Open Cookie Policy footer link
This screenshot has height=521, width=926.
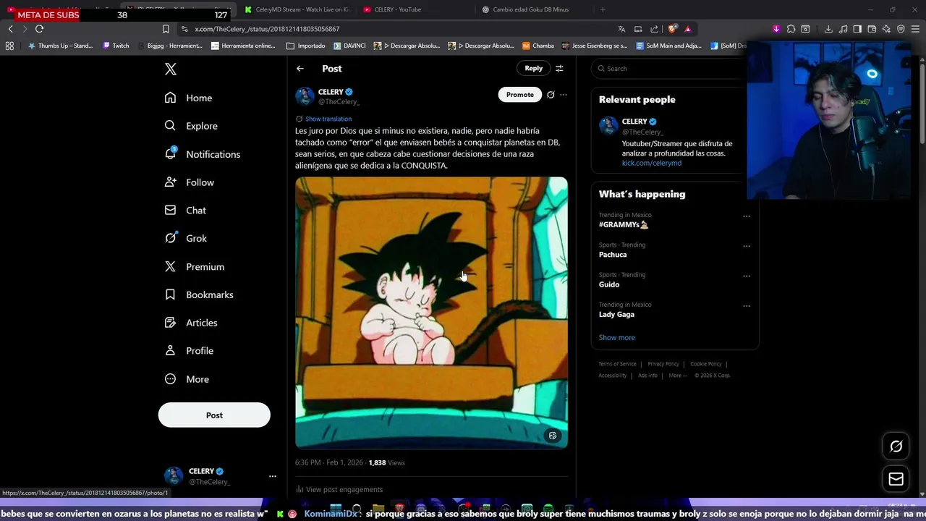pos(705,364)
